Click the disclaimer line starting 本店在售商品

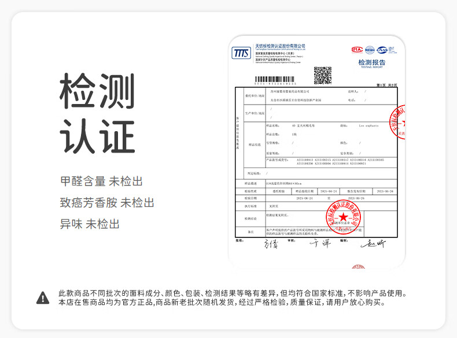(x=222, y=303)
